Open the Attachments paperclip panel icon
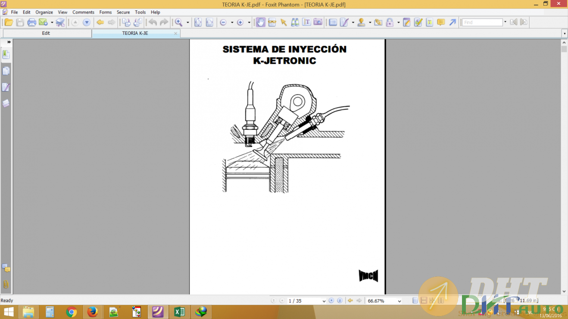 tap(6, 284)
